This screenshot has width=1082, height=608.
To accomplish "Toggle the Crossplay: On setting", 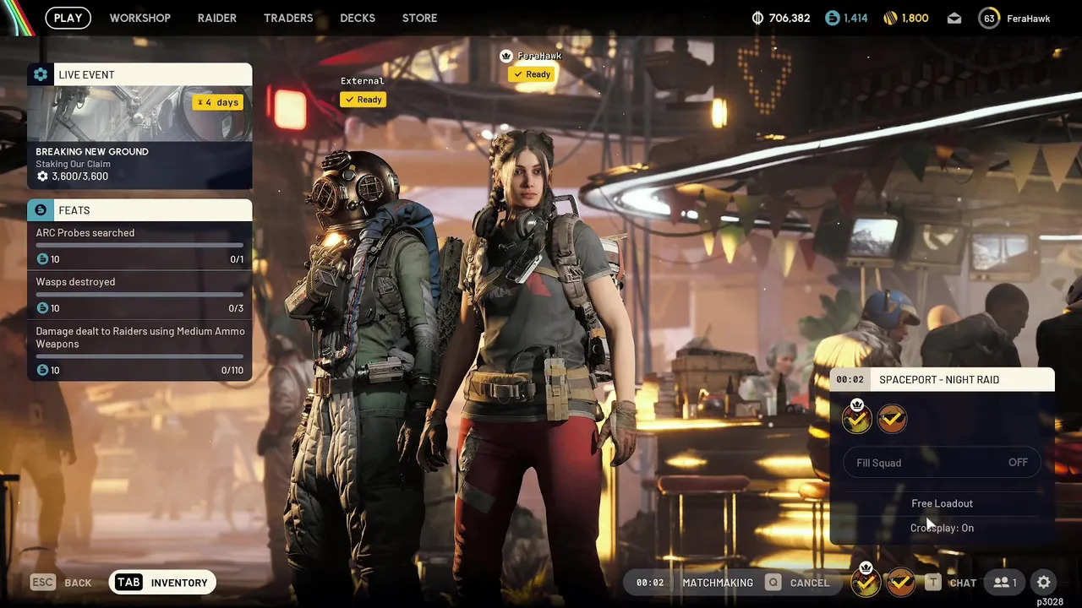I will click(x=942, y=528).
